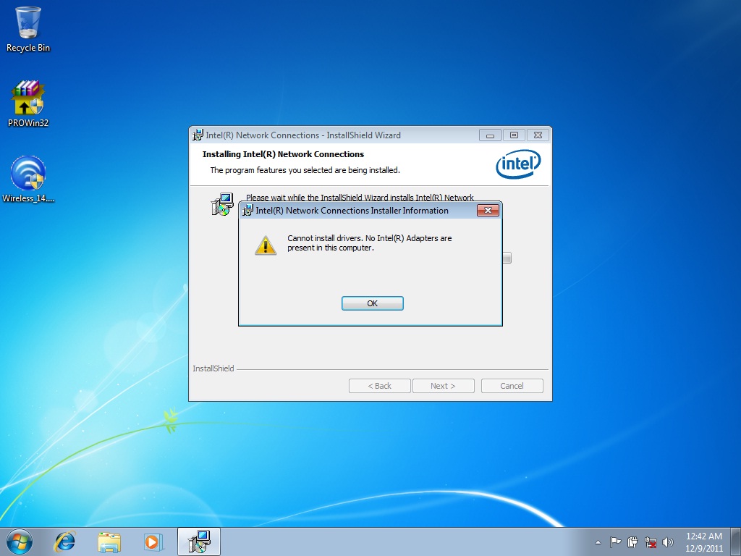The width and height of the screenshot is (741, 556).
Task: Click the setup computer icon in the wizard body
Action: point(222,204)
